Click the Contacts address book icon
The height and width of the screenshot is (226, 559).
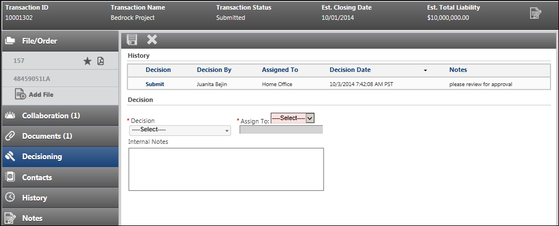(x=10, y=177)
